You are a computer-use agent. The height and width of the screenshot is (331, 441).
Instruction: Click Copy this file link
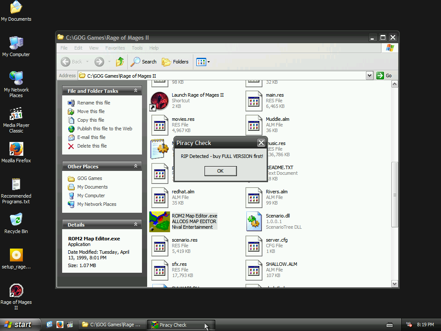91,120
